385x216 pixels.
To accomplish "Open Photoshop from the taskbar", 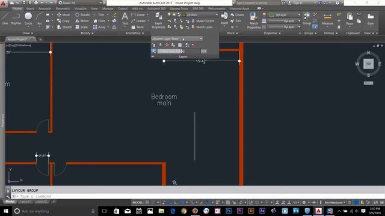I will tap(229, 211).
